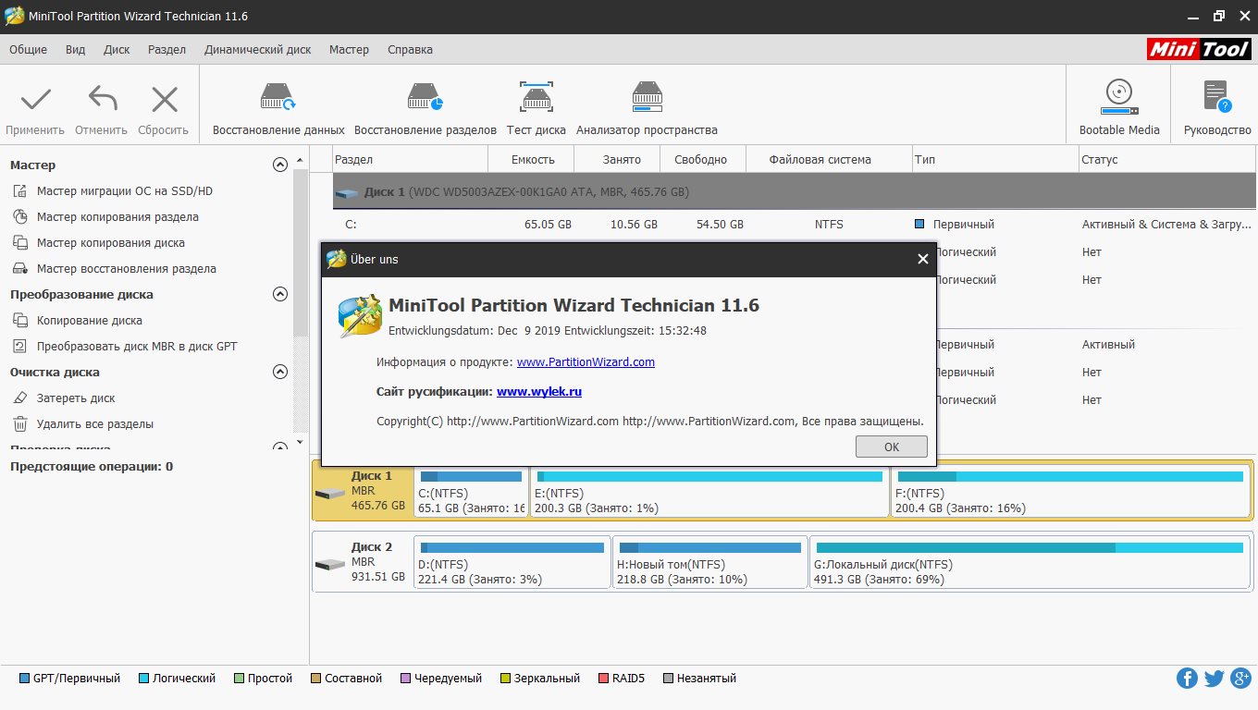Screen dimensions: 1258x710
Task: Collapse the Мастер section in sidebar
Action: tap(280, 165)
